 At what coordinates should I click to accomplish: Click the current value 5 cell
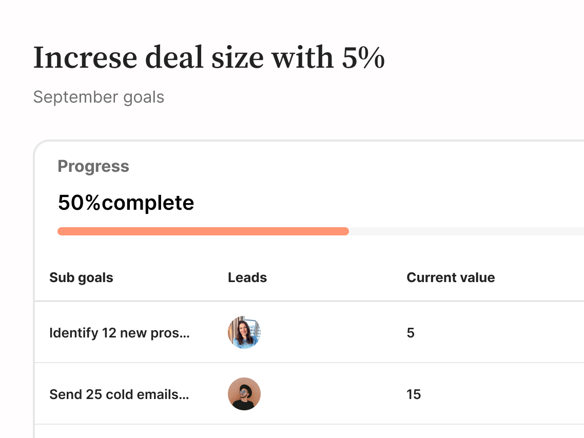tap(411, 333)
